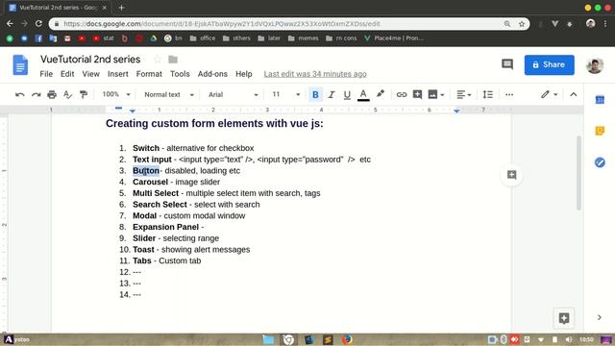Click the blue Share button
This screenshot has height=346, width=615.
coord(549,64)
